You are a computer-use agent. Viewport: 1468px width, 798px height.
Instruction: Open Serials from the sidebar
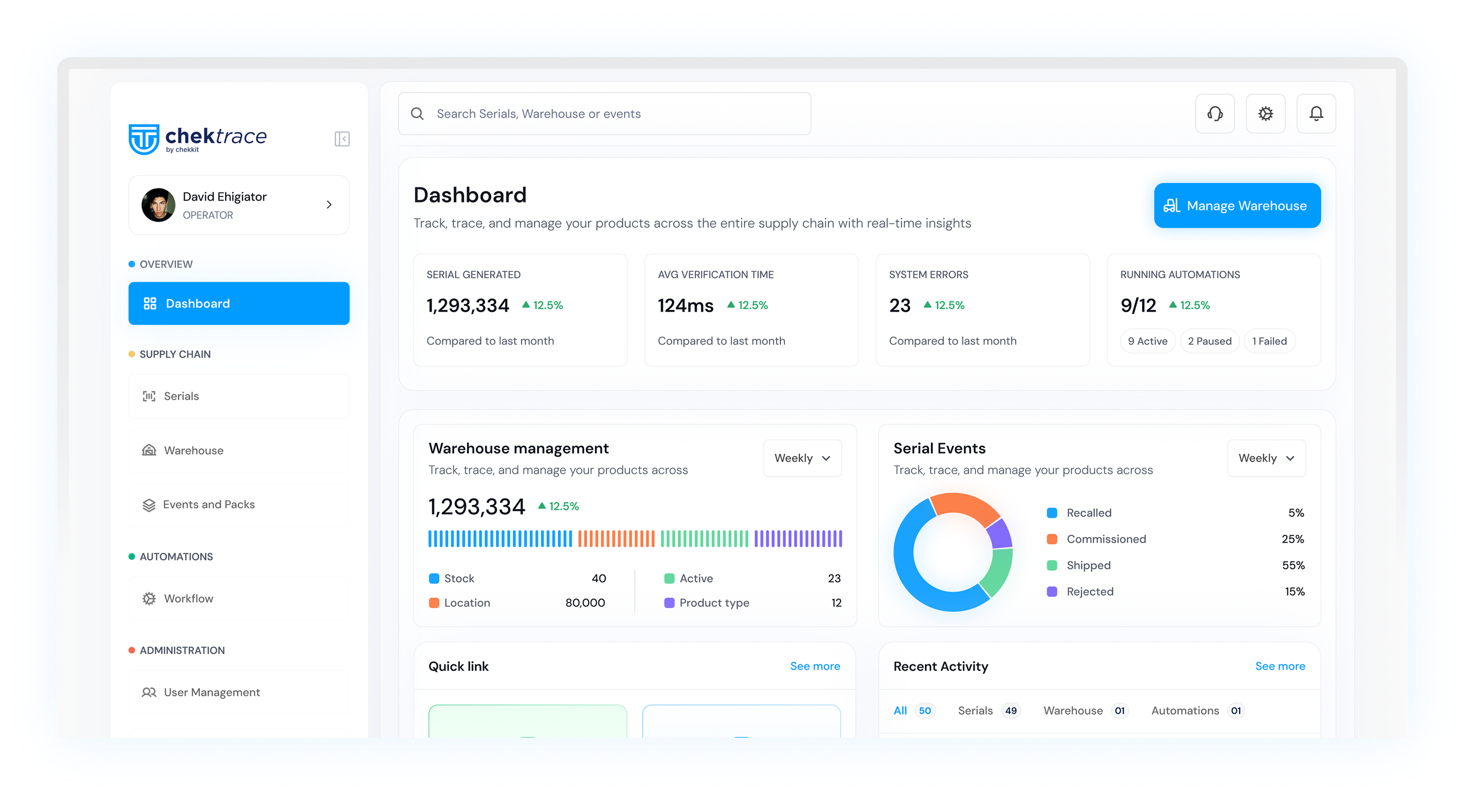point(239,396)
